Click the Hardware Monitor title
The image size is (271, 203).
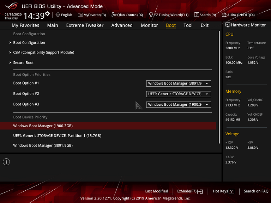(x=248, y=25)
